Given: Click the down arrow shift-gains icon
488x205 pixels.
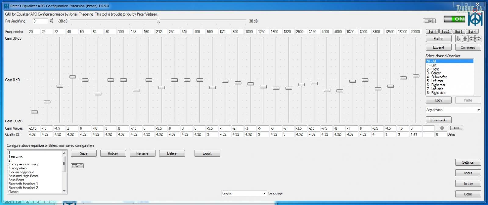Looking at the screenshot, I should (458, 39).
